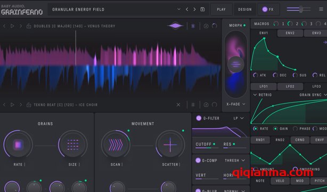Viewport: 327px width, 192px height.
Task: Click the small level knob in DOUBLES row
Action: point(215,26)
